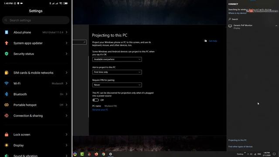Expand Display chevron arrow
This screenshot has height=157, width=279.
(x=67, y=145)
